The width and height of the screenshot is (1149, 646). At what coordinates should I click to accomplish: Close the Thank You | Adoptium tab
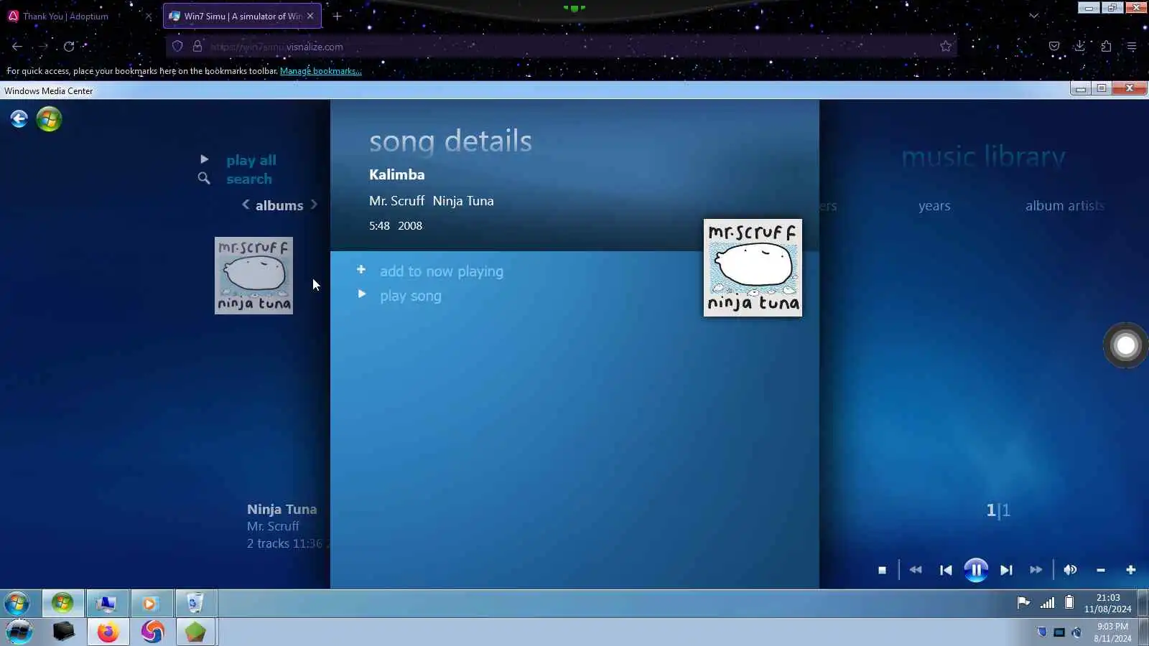pos(149,16)
